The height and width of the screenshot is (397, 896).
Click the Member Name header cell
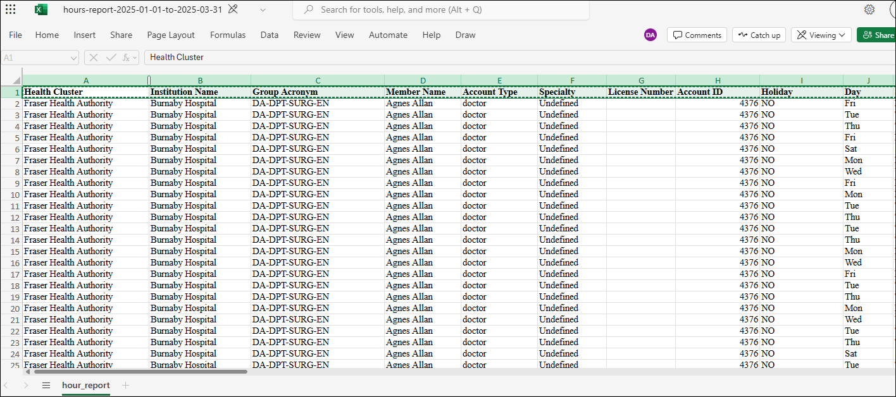click(423, 92)
